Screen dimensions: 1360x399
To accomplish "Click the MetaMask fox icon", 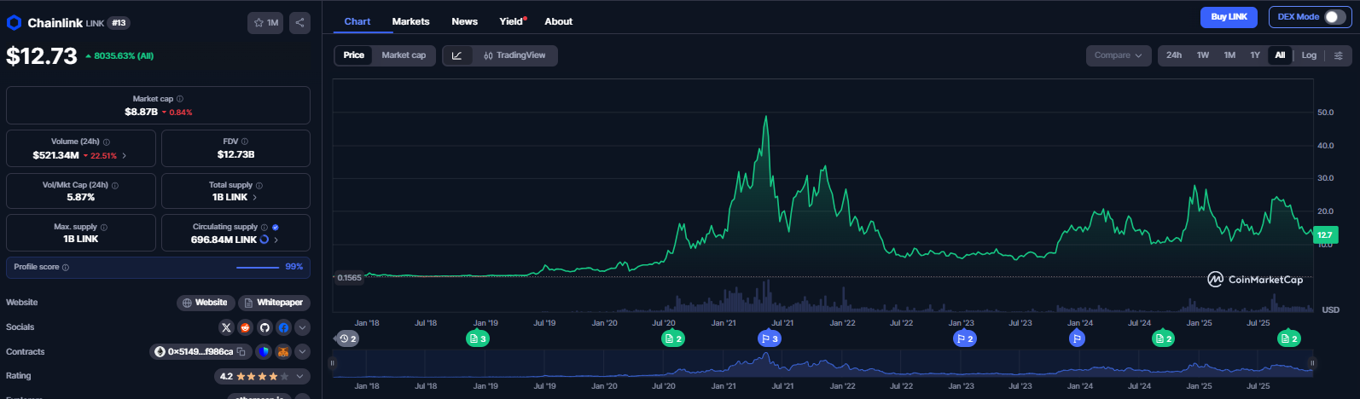I will point(283,351).
